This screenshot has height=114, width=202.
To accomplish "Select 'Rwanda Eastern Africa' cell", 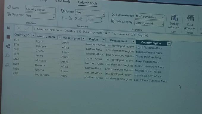I will (x=148, y=71).
